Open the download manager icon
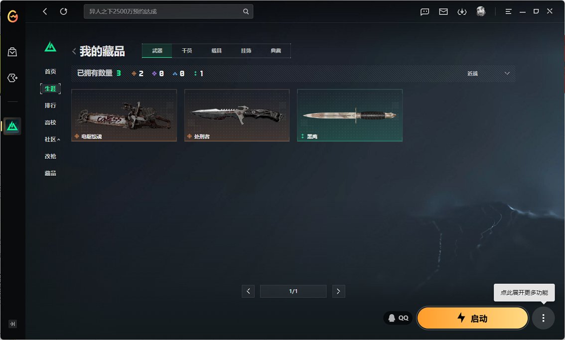565x340 pixels. click(x=462, y=12)
